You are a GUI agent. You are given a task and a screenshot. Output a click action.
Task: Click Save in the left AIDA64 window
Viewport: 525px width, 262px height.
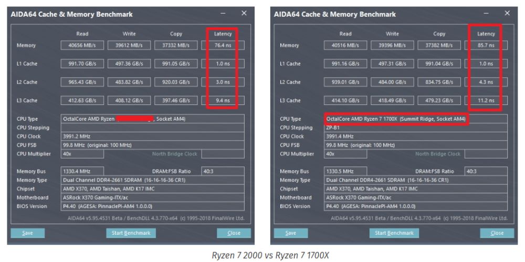pos(27,233)
